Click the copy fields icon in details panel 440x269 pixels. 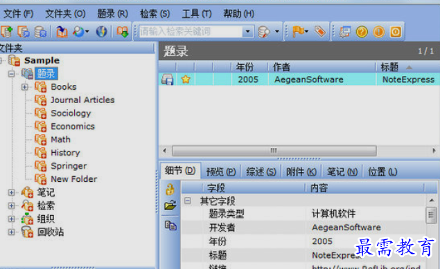pos(170,225)
